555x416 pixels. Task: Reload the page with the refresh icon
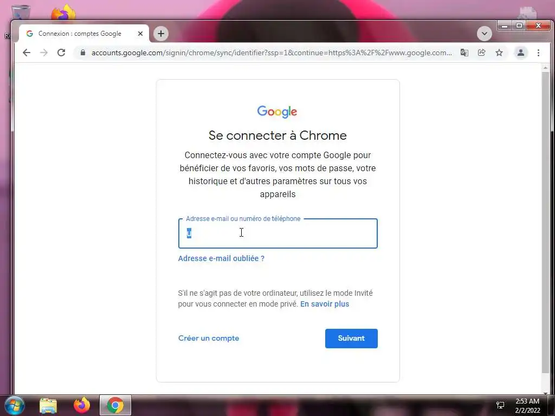[61, 53]
